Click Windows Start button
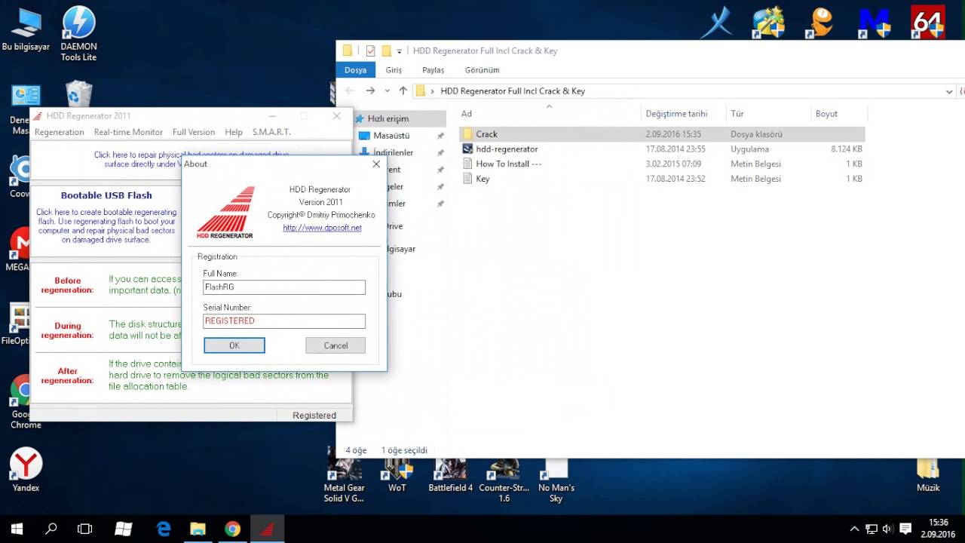Viewport: 965px width, 543px height. click(x=17, y=529)
